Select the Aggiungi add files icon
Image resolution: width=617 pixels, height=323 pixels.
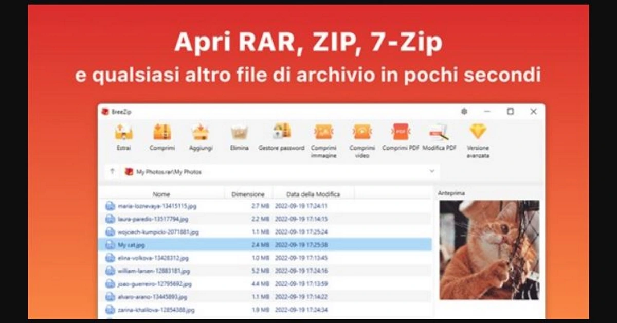tap(201, 133)
